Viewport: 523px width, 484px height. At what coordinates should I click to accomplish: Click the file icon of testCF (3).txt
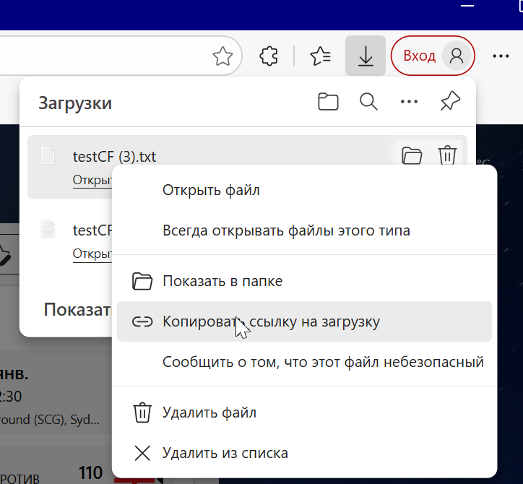coord(48,155)
